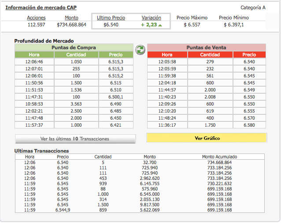Click the 11:50:56 buy order time

click(x=34, y=83)
